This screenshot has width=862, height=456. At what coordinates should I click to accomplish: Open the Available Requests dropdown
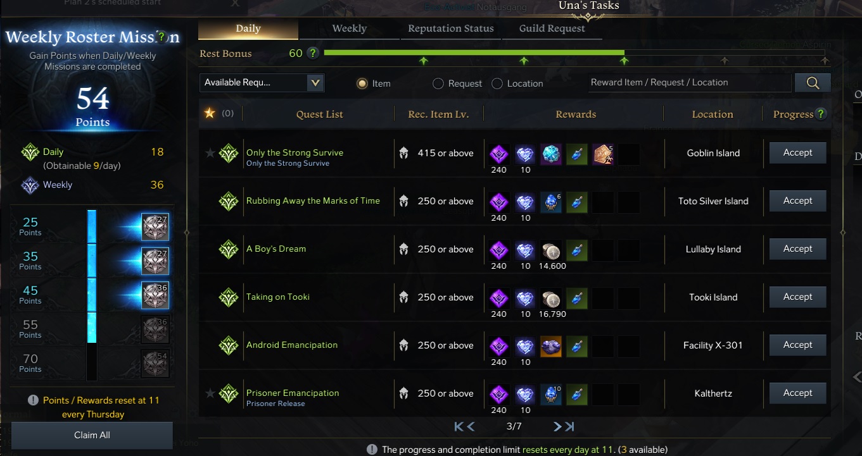(x=262, y=83)
